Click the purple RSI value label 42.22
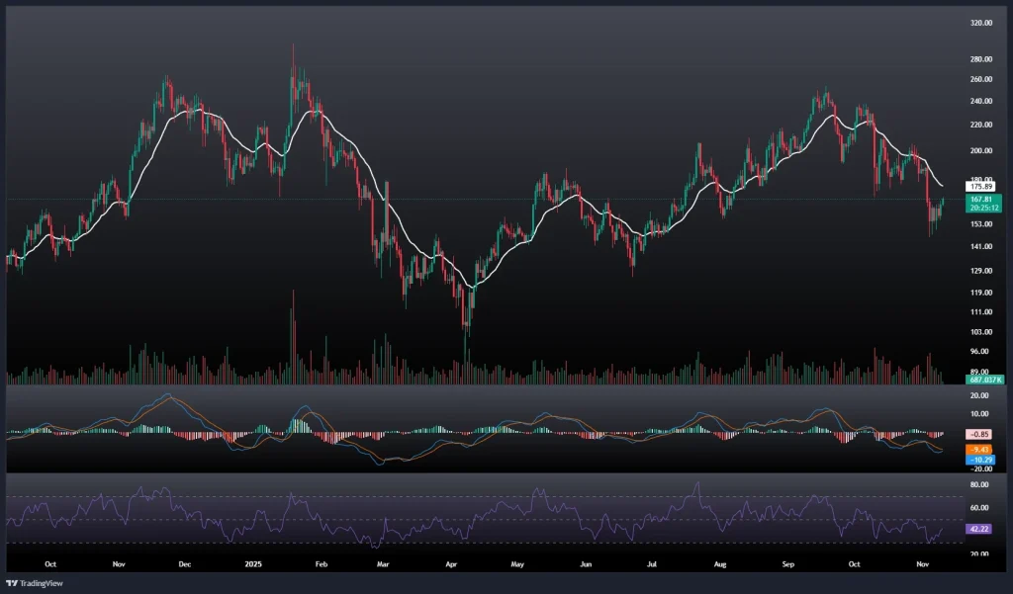1013x594 pixels. click(980, 530)
